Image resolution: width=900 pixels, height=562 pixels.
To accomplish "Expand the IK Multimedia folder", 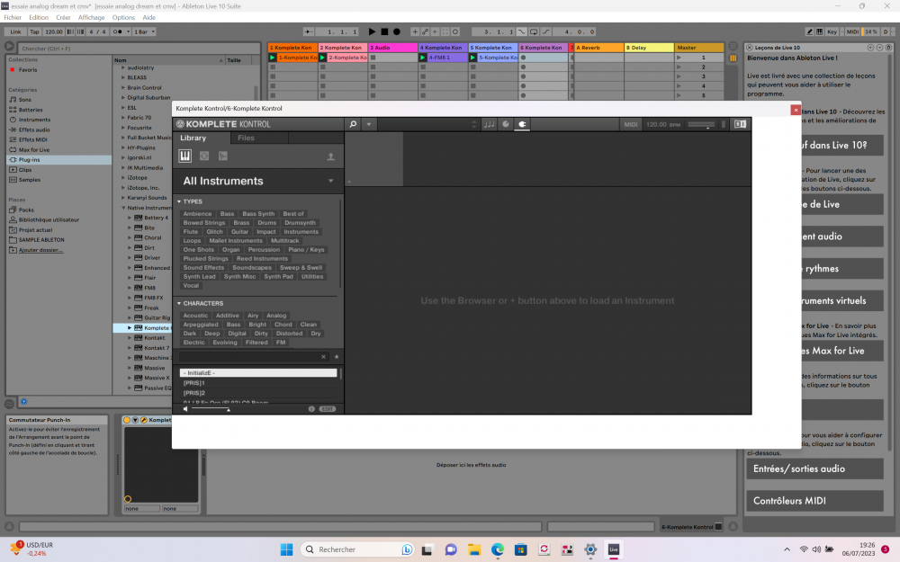I will point(122,168).
